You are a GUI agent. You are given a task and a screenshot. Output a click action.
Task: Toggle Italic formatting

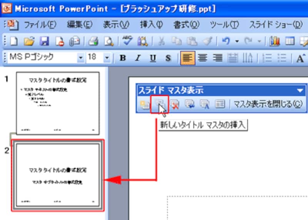[x=138, y=58]
